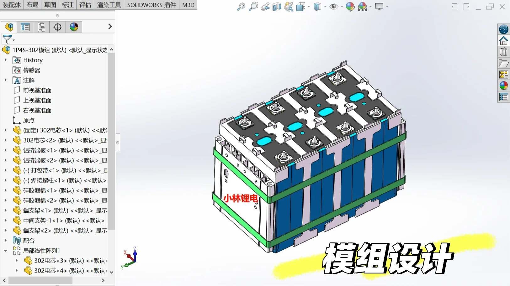Select the 传感器 sensors item
This screenshot has height=286, width=510.
tap(27, 70)
